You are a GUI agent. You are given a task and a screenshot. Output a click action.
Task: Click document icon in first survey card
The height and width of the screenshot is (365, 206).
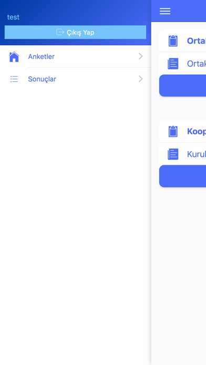click(x=173, y=63)
